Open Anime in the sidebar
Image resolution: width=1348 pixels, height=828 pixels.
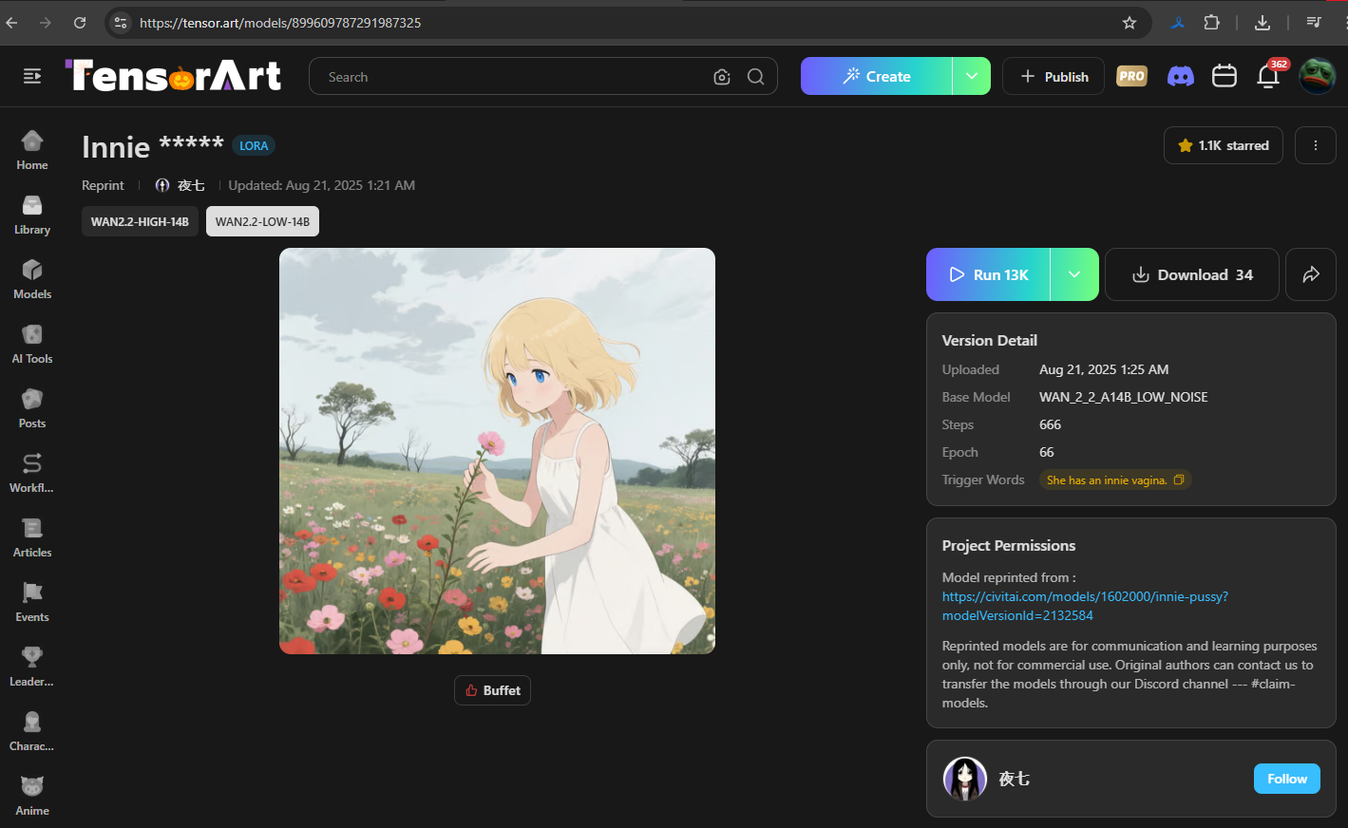(32, 796)
